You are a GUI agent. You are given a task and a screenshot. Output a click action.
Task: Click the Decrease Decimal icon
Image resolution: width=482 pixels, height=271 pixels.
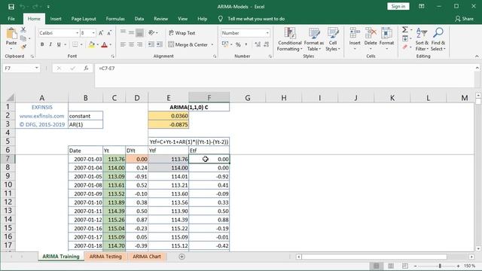click(x=266, y=44)
